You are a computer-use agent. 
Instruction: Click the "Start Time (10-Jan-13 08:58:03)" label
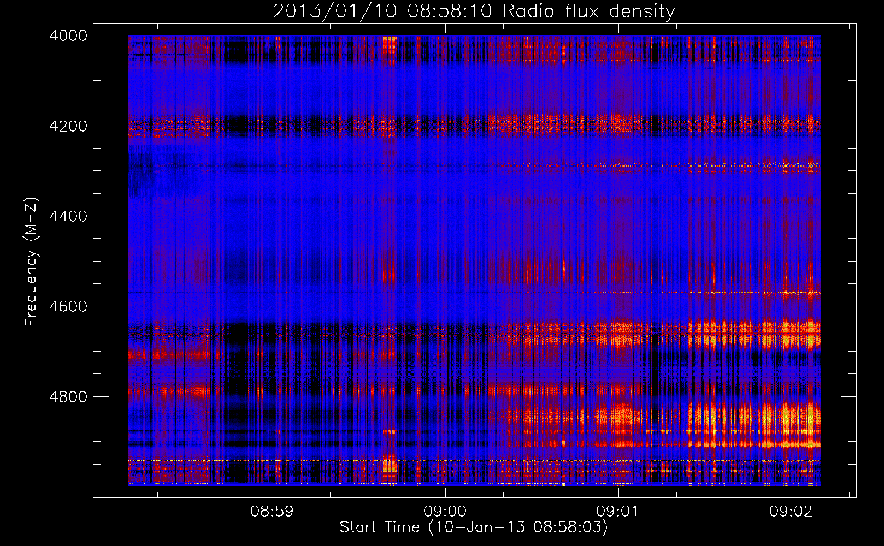point(474,527)
